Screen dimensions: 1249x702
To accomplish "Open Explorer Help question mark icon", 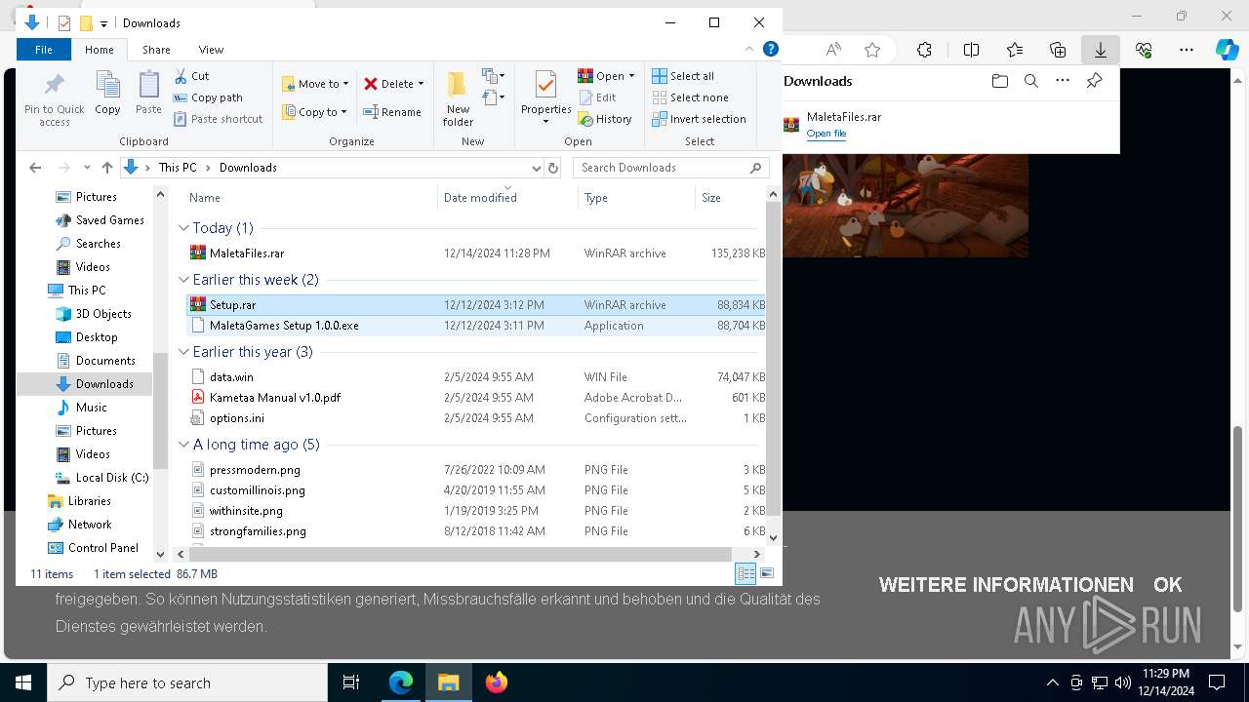I will click(770, 49).
